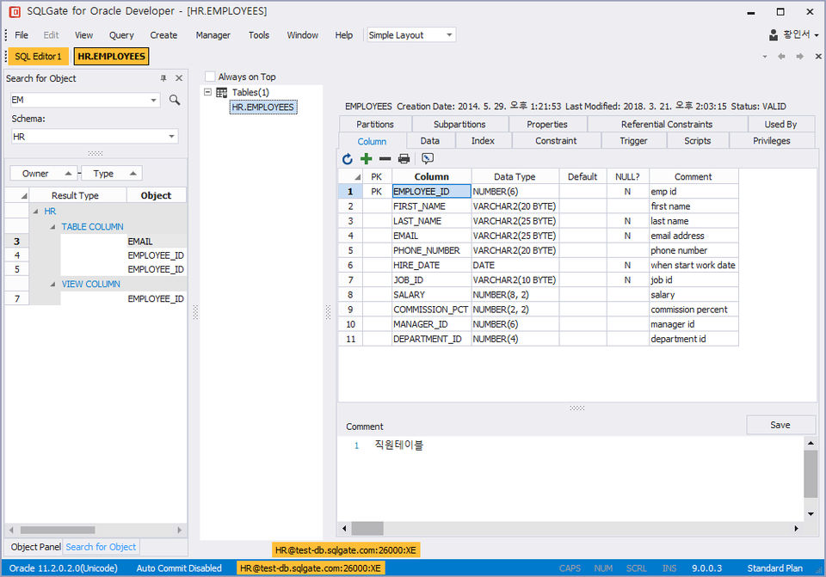Switch to the Constraint tab
This screenshot has width=826, height=577.
556,141
